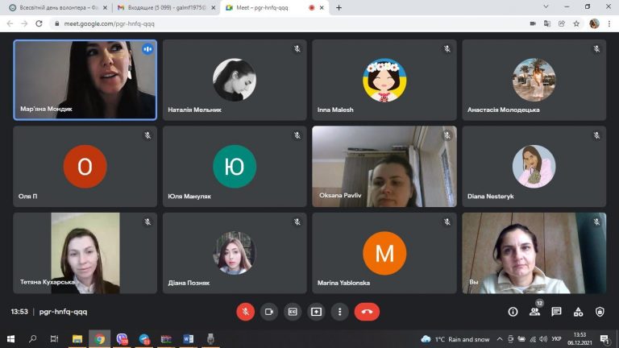Select Oksana Pavliv's video tile
The height and width of the screenshot is (348, 619).
(x=384, y=166)
